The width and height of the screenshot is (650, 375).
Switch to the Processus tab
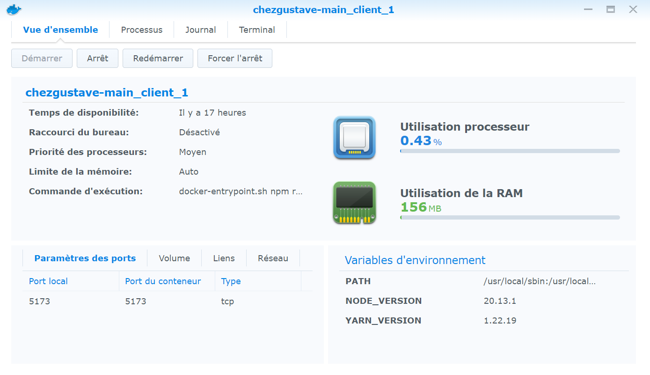pos(142,30)
